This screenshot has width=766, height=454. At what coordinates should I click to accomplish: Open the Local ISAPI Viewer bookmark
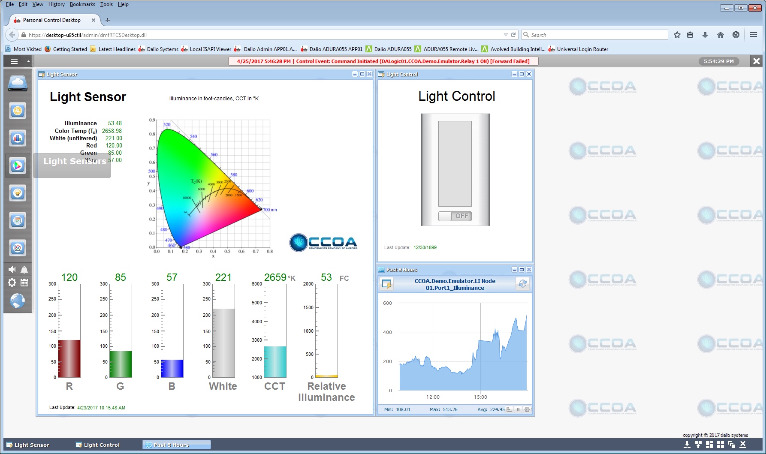coord(206,49)
